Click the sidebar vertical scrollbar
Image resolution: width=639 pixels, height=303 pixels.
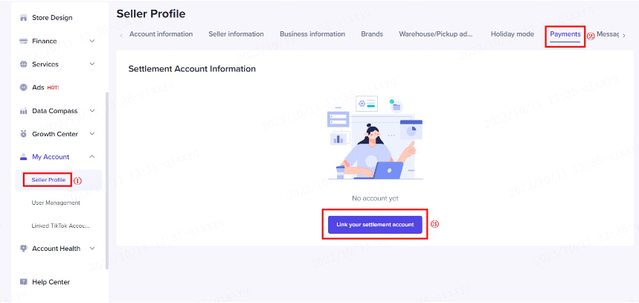pyautogui.click(x=106, y=179)
